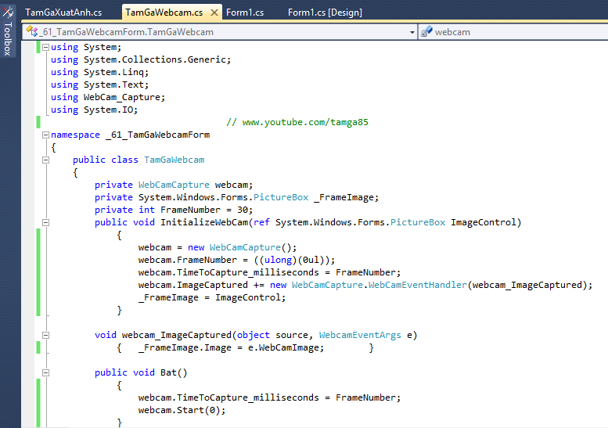This screenshot has height=428, width=608.
Task: Collapse the namespace _61_TamGaWebcamForm block
Action: click(45, 135)
